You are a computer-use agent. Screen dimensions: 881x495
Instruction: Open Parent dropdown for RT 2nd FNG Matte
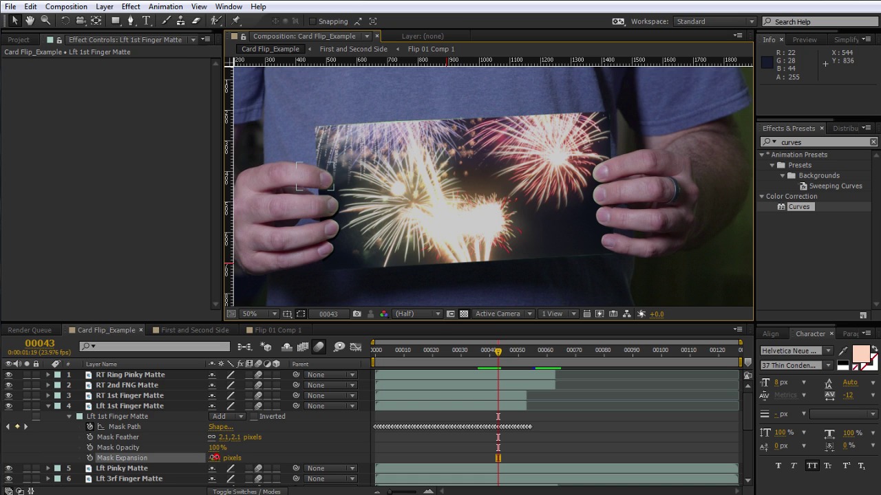331,385
